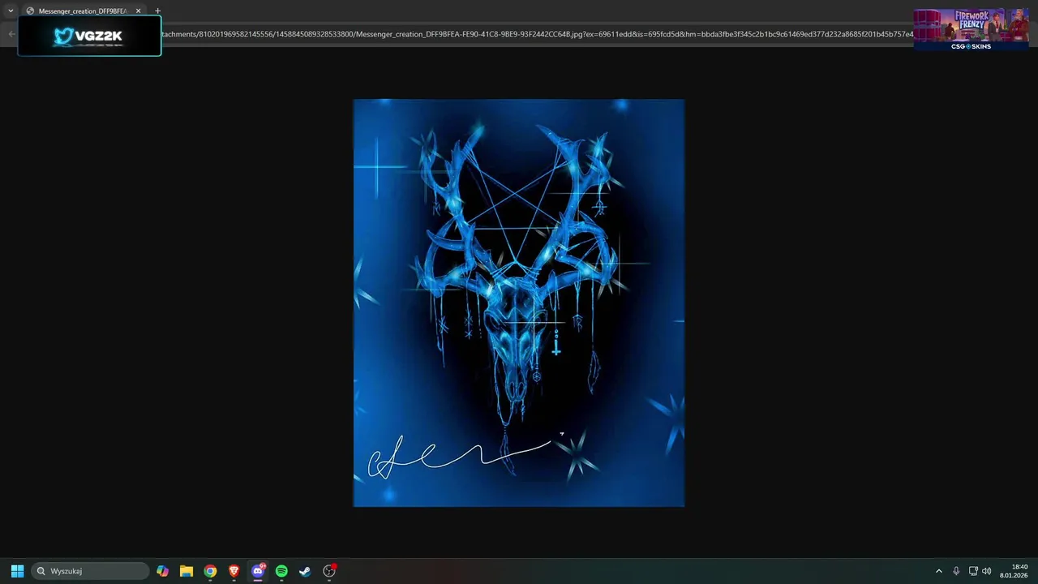Click the Firework Frenzy CSGO-Skins banner
The image size is (1038, 584).
pos(971,30)
